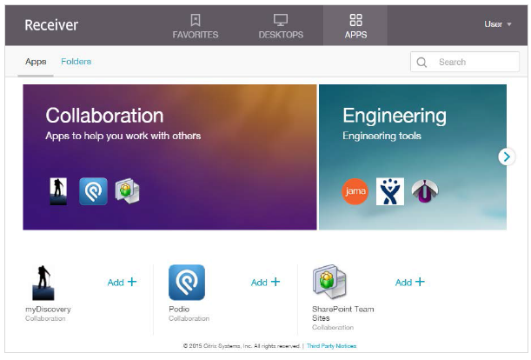Click the plus icon next to SharePoint Team Sites
Image resolution: width=531 pixels, height=360 pixels.
pyautogui.click(x=420, y=282)
